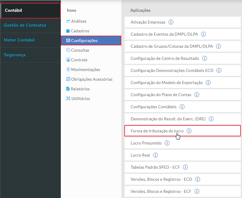Click info icon beside Ativação Empresas
242x198 pixels.
pos(171,22)
